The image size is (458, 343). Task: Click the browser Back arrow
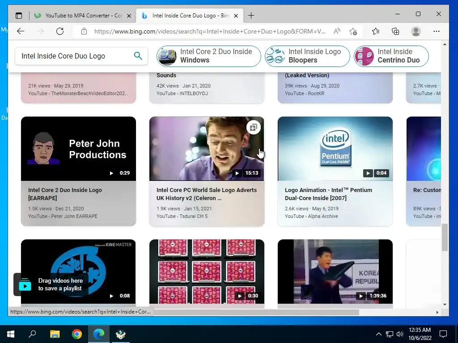[21, 31]
